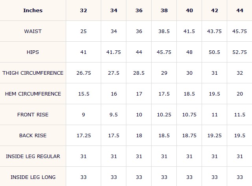Select back rise value 19.25 cell

(214, 135)
